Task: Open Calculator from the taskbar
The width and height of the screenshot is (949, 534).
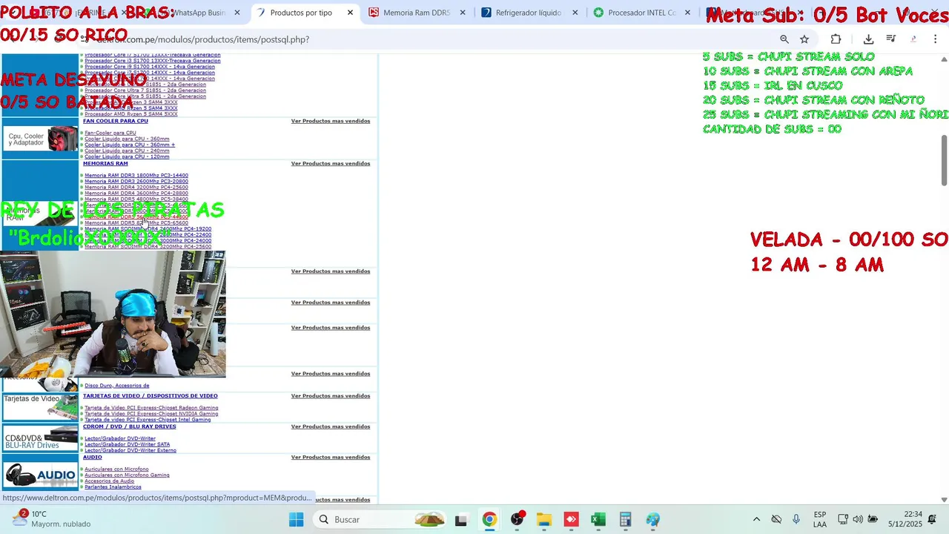Action: (x=625, y=519)
